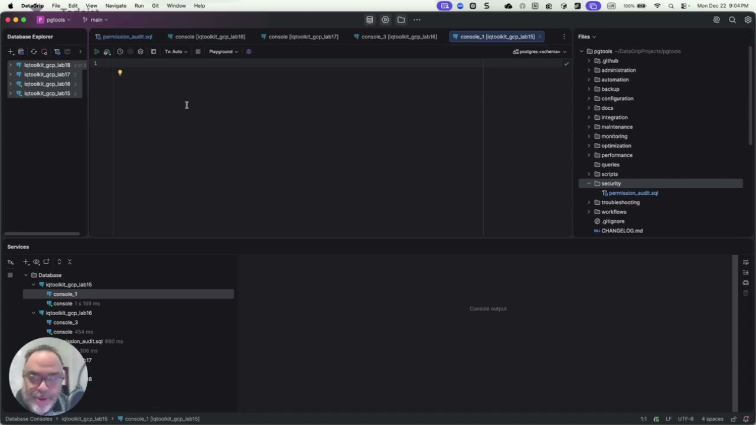Open the Git menu
This screenshot has height=425, width=756.
click(155, 6)
